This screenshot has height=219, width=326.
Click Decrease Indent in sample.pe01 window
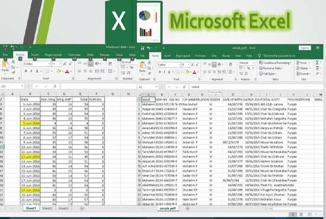click(x=219, y=72)
